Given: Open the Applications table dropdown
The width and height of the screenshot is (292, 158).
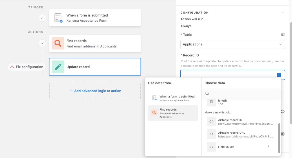Looking at the screenshot, I should (232, 45).
